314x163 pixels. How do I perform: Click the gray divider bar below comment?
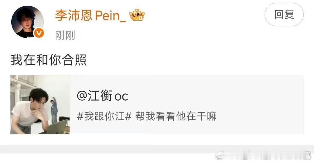coord(157,149)
